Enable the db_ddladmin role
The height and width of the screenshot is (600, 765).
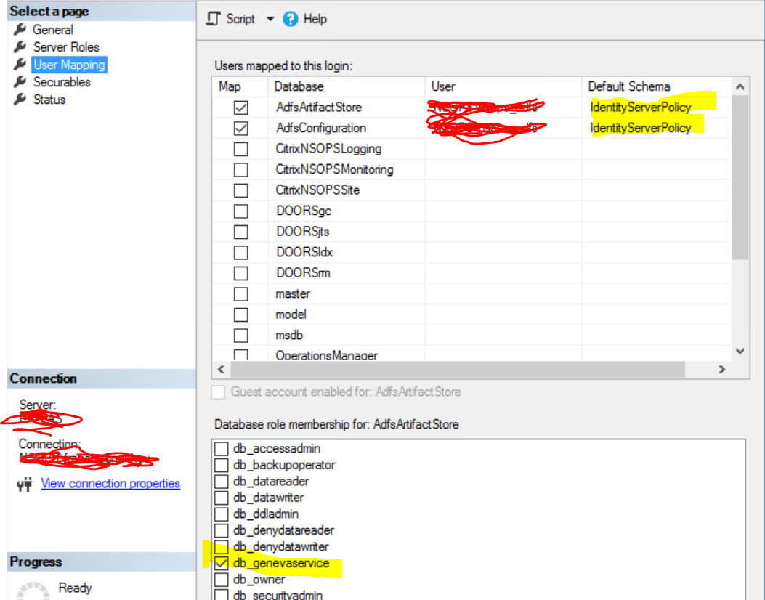pos(222,514)
